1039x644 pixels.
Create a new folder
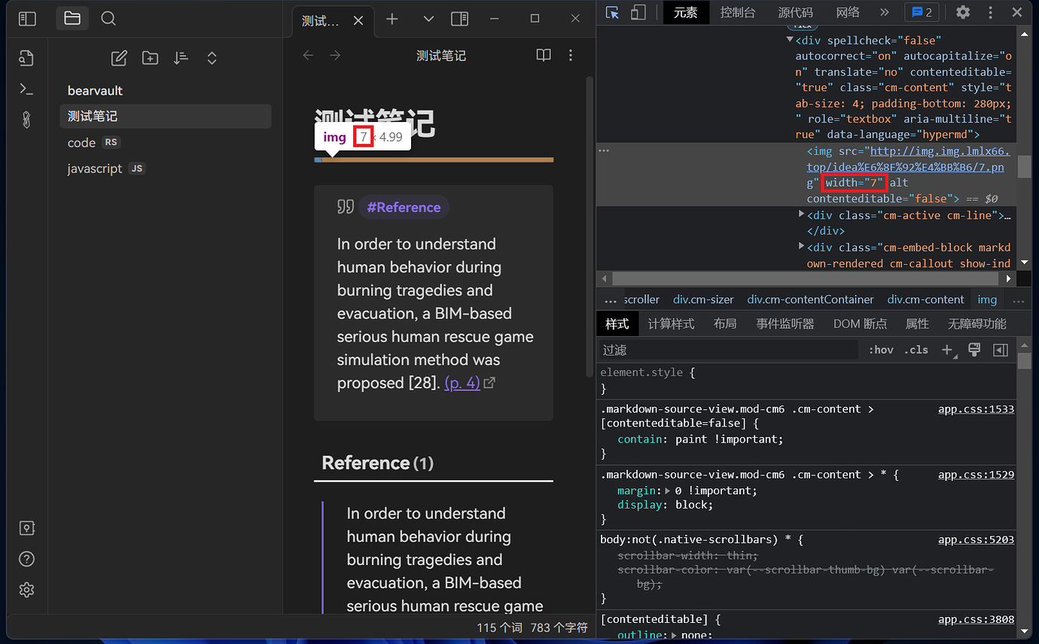149,57
